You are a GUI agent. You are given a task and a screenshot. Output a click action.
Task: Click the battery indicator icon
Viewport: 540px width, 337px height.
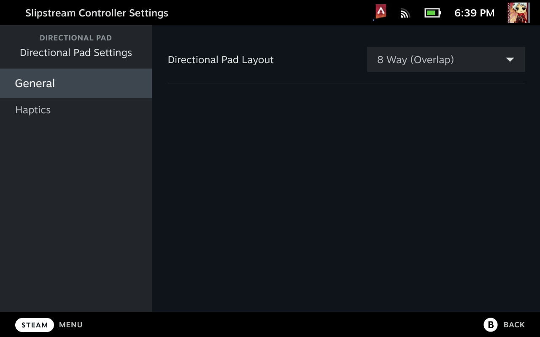(x=432, y=13)
